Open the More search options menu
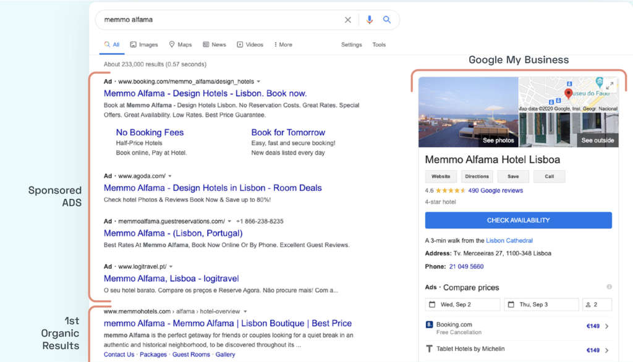 tap(282, 44)
